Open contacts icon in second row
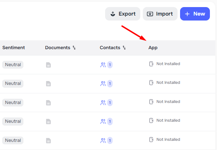Screen dimensions: 217x150 (103, 84)
